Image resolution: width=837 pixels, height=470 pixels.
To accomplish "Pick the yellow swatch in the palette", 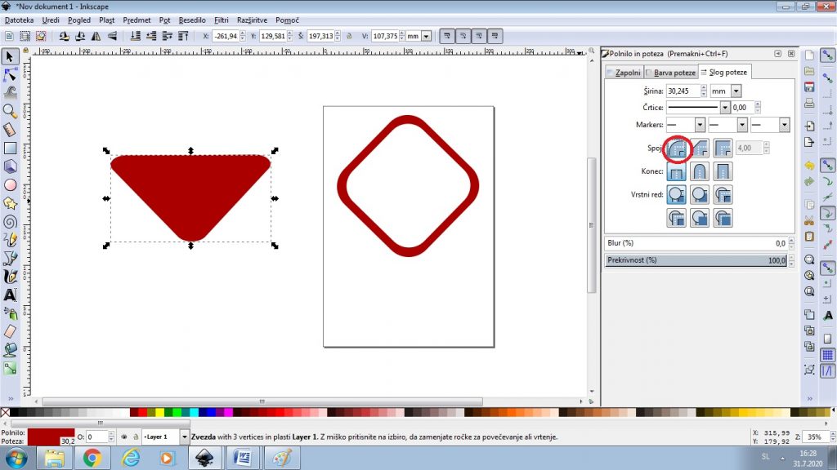I will tap(160, 412).
